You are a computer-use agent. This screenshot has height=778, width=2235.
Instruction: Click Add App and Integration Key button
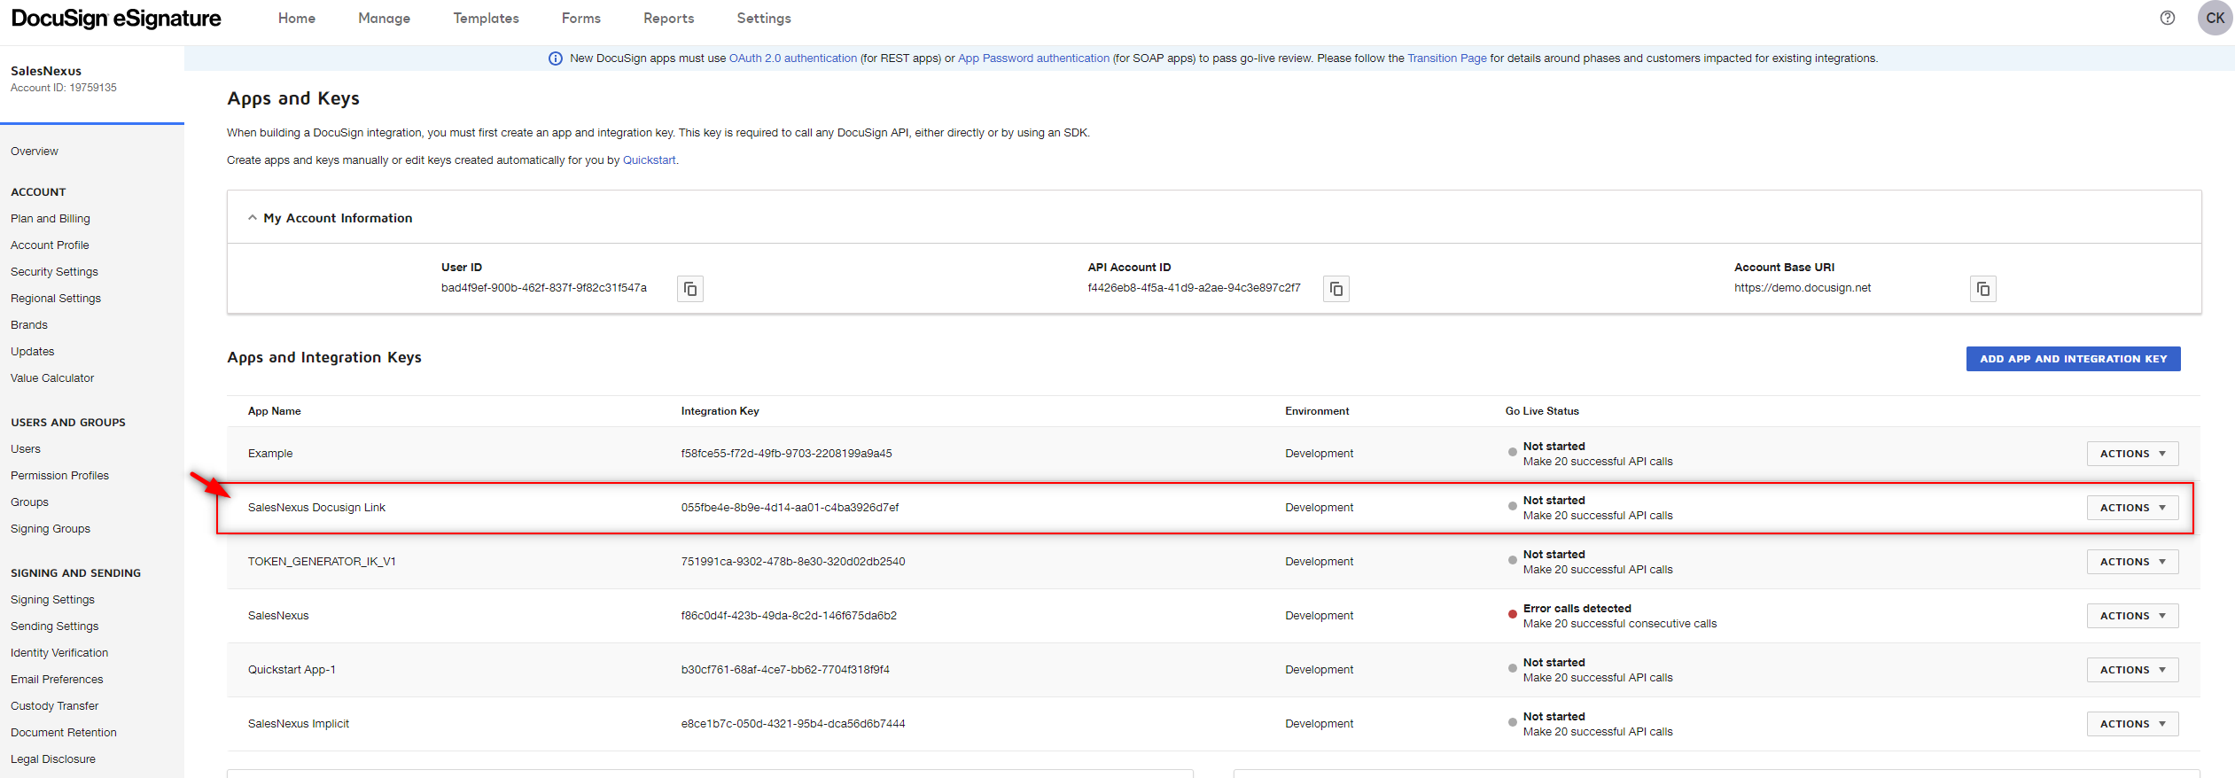[2073, 359]
